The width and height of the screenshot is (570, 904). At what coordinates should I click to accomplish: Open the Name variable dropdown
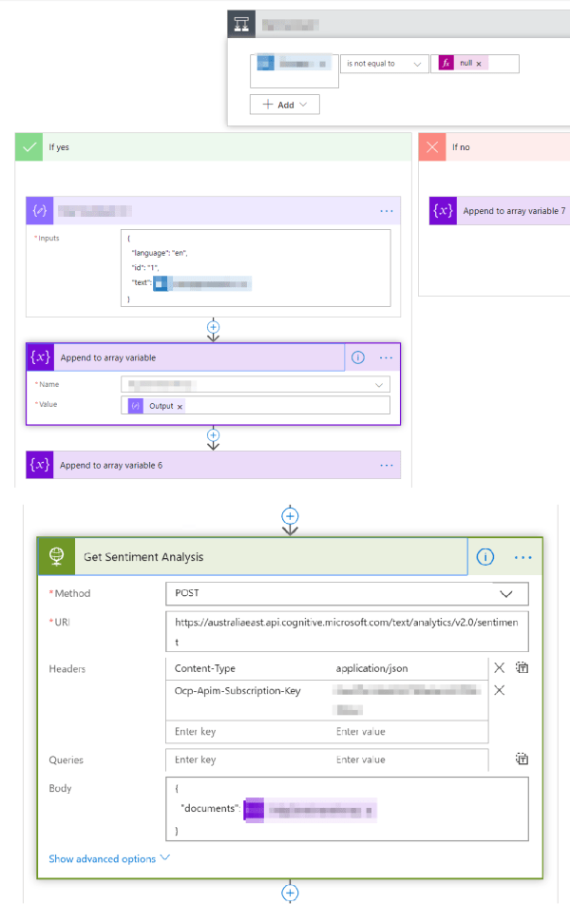click(x=255, y=384)
